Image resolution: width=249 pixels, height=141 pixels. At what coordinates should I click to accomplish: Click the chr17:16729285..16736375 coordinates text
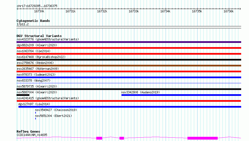(x=37, y=6)
